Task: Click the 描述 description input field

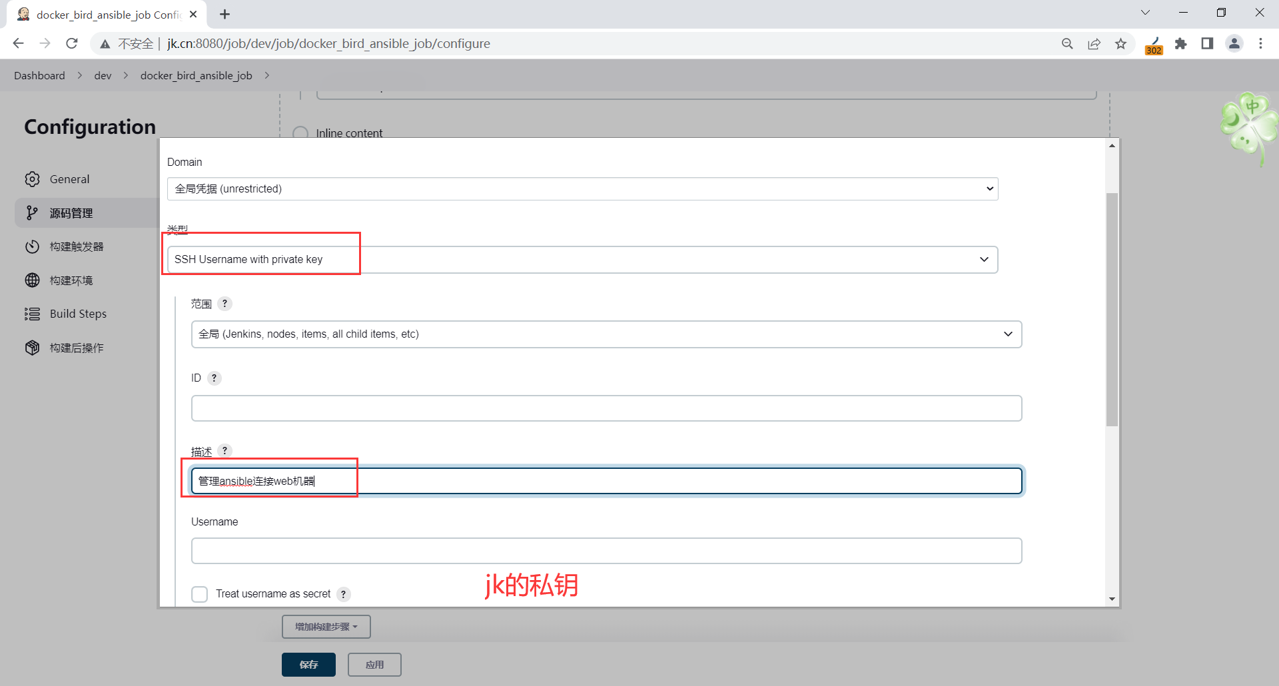Action: click(x=606, y=481)
